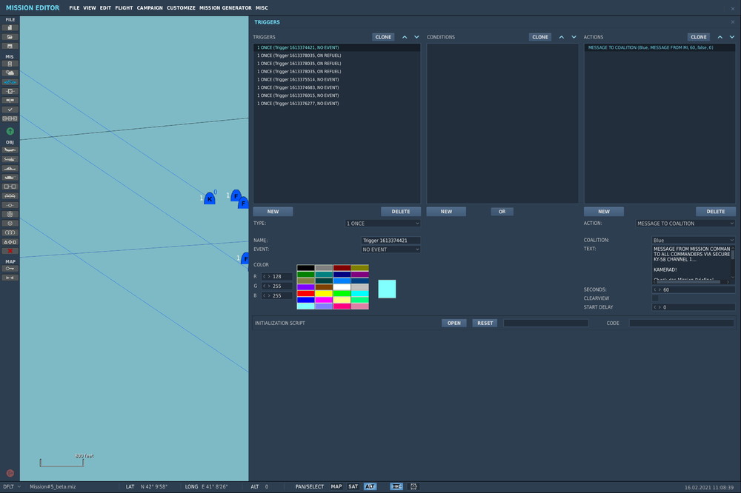This screenshot has width=741, height=493.
Task: Click the SECONDS stepper arrows
Action: pos(657,290)
